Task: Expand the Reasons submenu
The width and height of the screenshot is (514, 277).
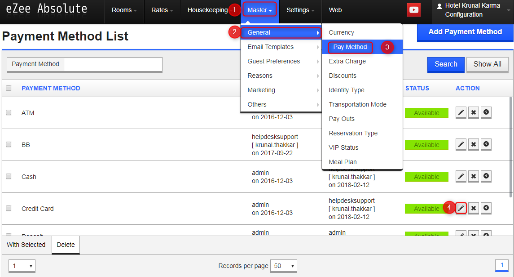Action: pos(281,76)
